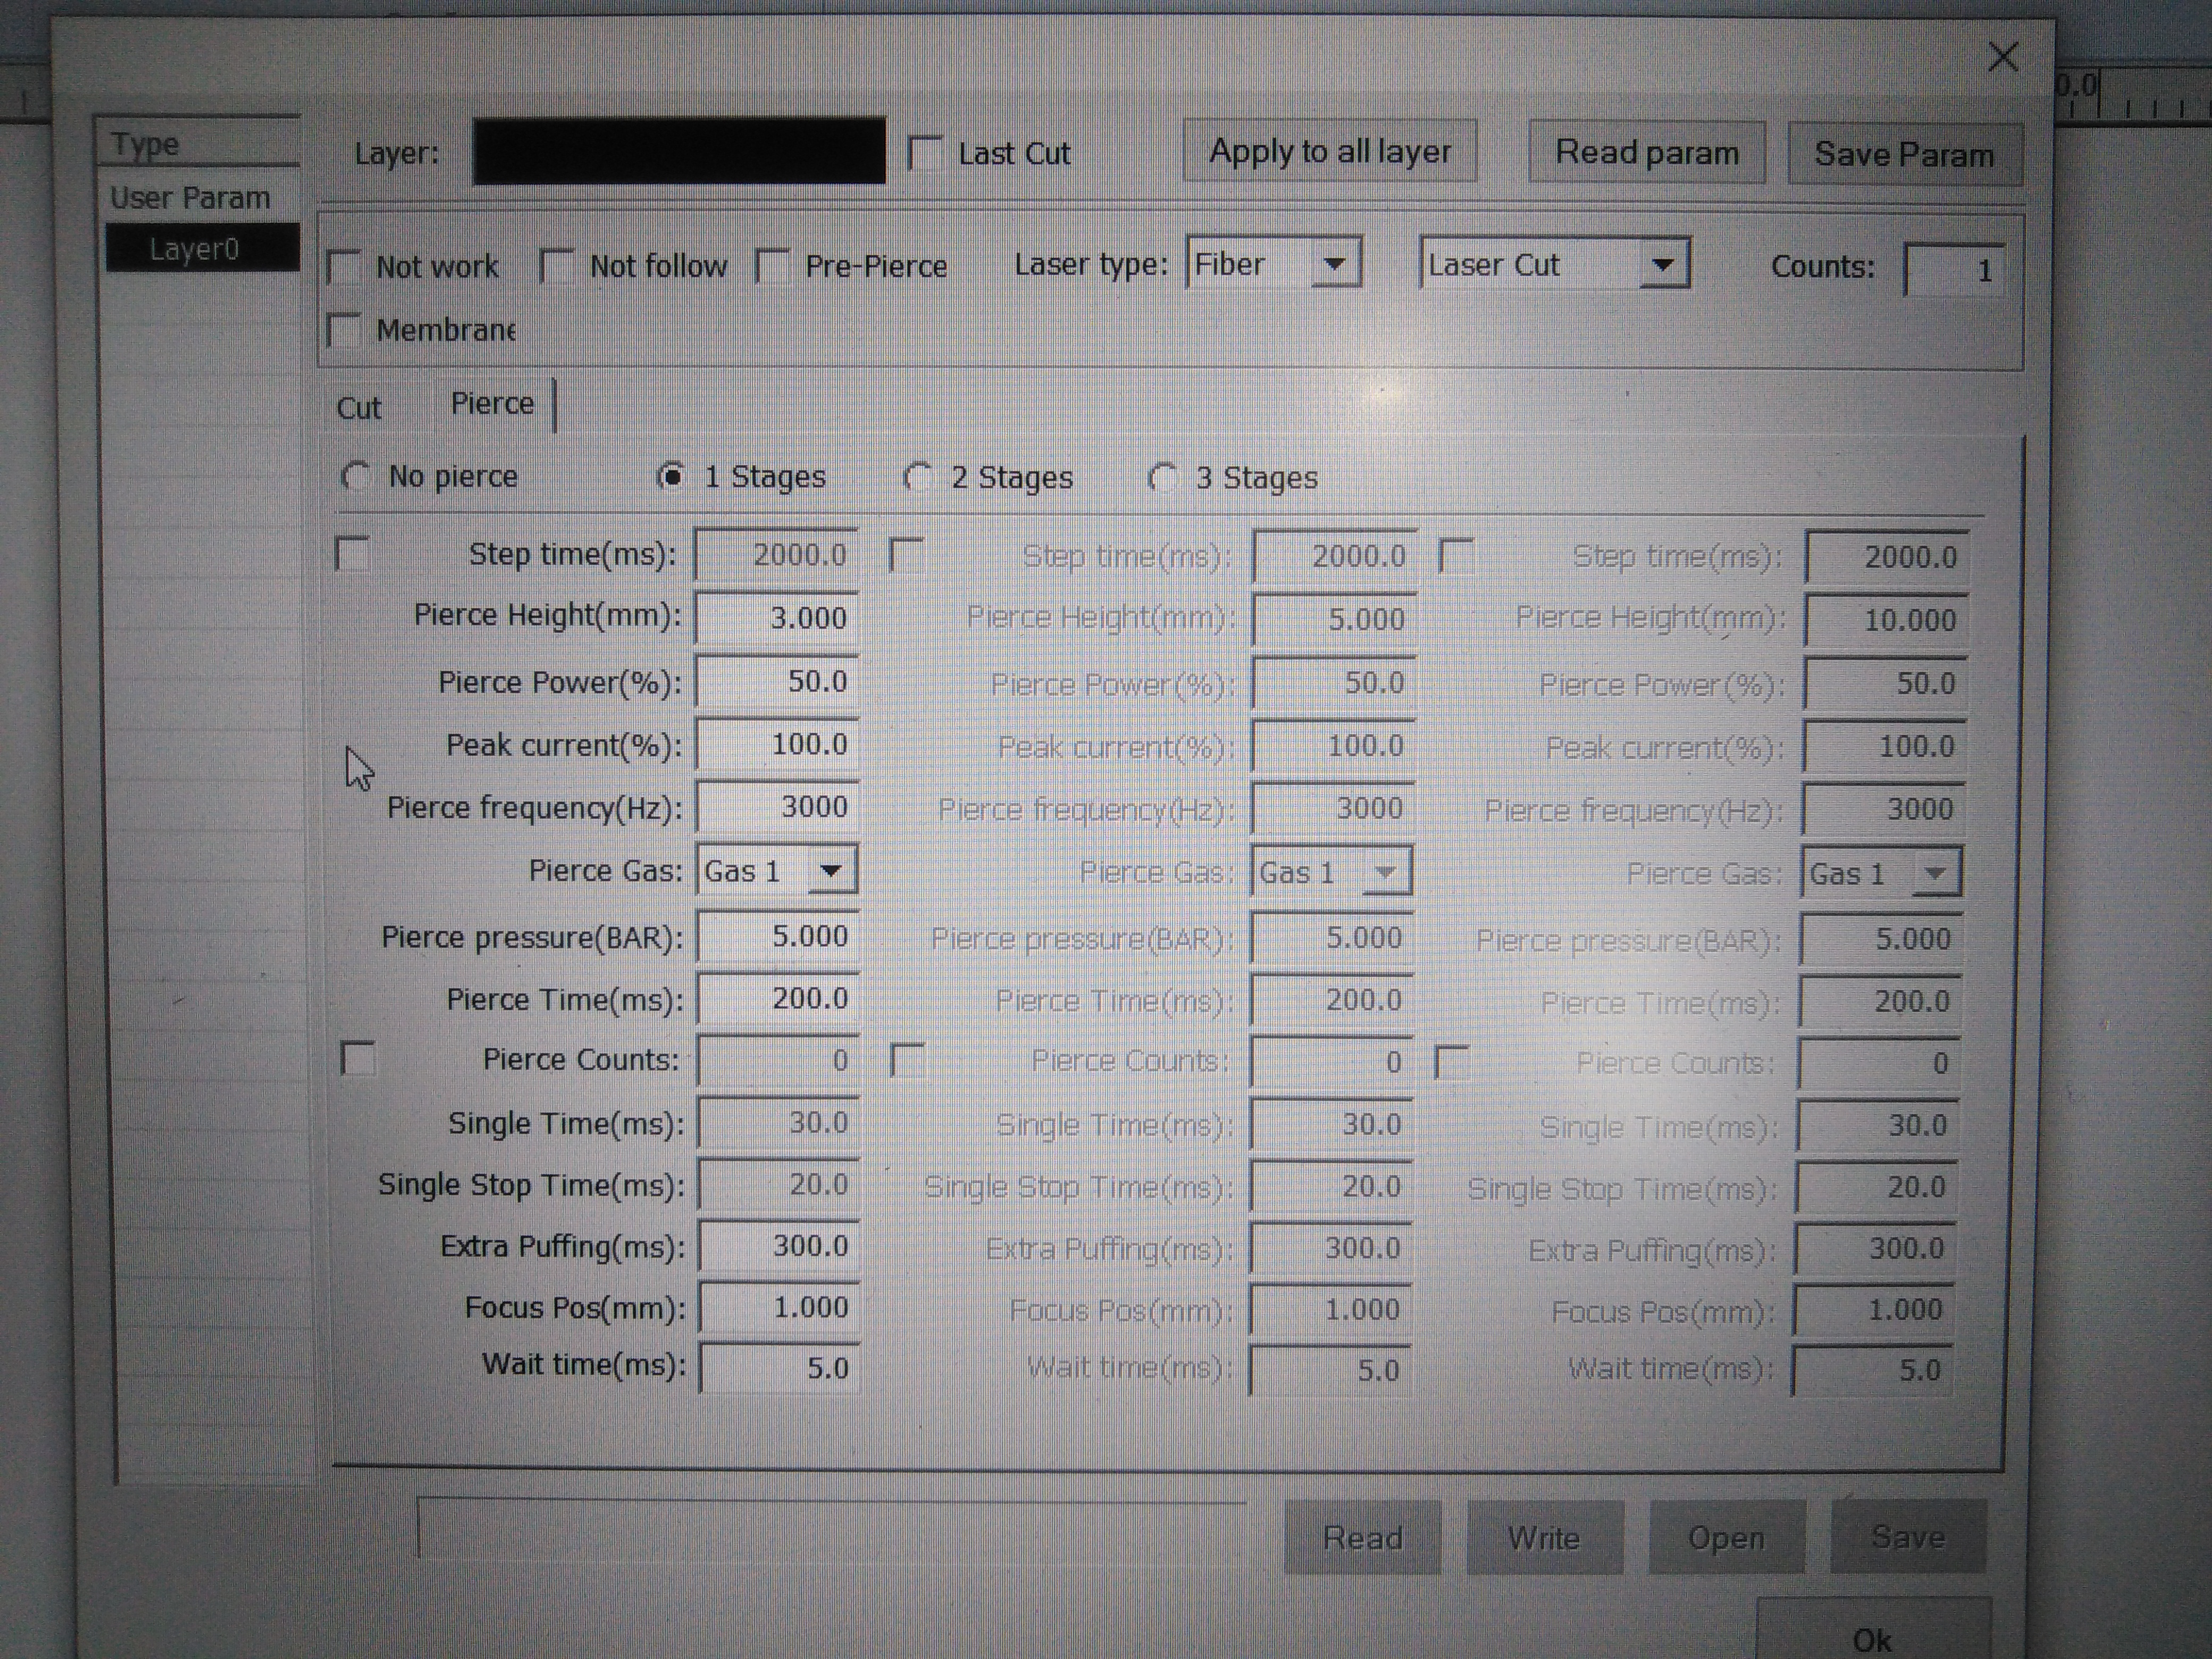The width and height of the screenshot is (2212, 1659).
Task: Toggle the Membrane checkbox
Action: coord(345,330)
